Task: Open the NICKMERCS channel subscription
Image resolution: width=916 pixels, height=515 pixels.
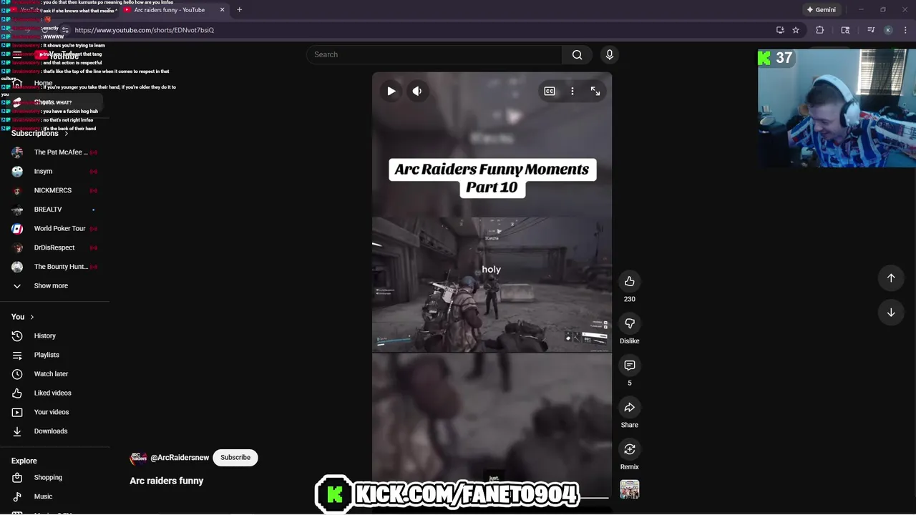Action: point(54,190)
